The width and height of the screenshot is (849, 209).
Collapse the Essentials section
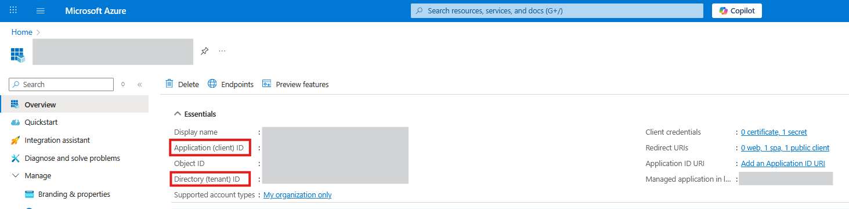196,114
